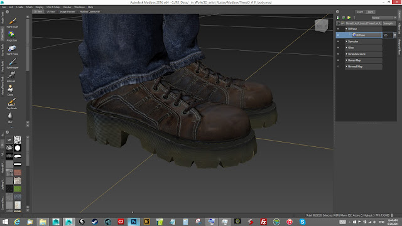Expand the Incandescence channel
The height and width of the screenshot is (226, 402).
pyautogui.click(x=346, y=54)
